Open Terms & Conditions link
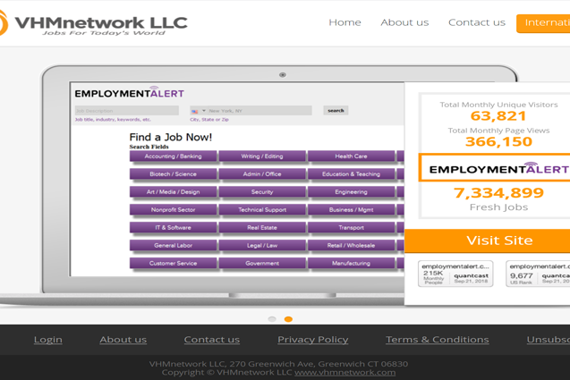The width and height of the screenshot is (570, 380). click(438, 339)
